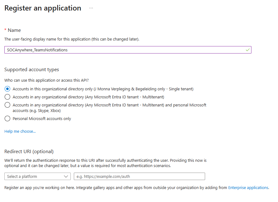The image size is (278, 202).
Task: Open the ellipsis menu beside the page title
Action: (x=91, y=8)
